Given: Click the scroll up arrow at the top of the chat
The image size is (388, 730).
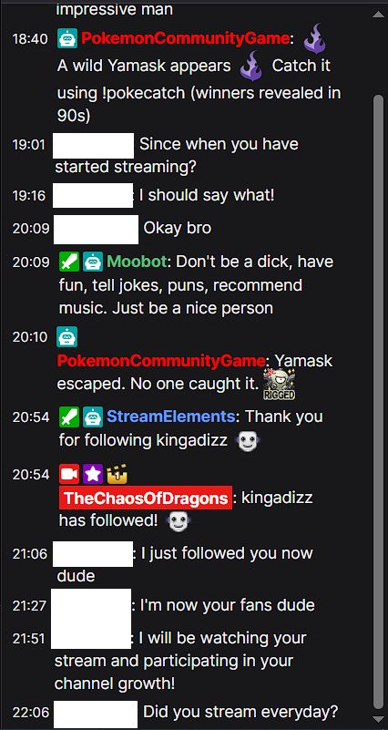Looking at the screenshot, I should point(378,15).
